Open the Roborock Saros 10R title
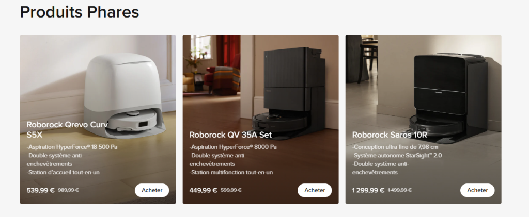The image size is (529, 217). [390, 135]
